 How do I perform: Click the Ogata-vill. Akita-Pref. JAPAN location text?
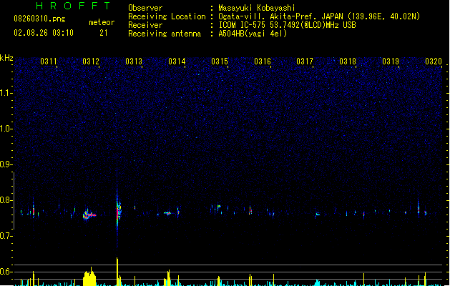pyautogui.click(x=319, y=16)
